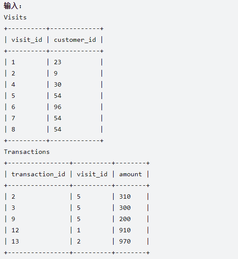The height and width of the screenshot is (259, 238).
Task: Click the amount column header
Action: click(x=130, y=175)
